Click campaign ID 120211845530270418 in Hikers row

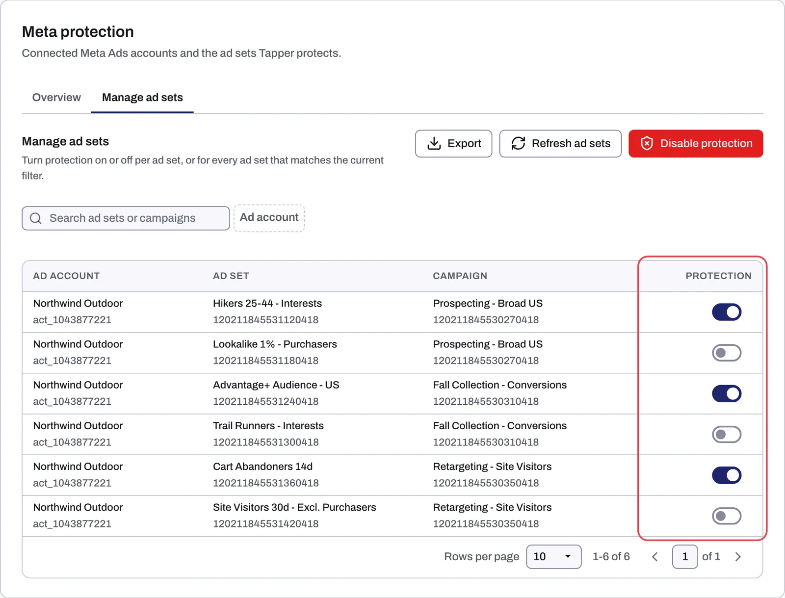pos(486,320)
